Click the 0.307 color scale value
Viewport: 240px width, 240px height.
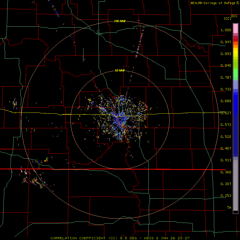pyautogui.click(x=226, y=184)
